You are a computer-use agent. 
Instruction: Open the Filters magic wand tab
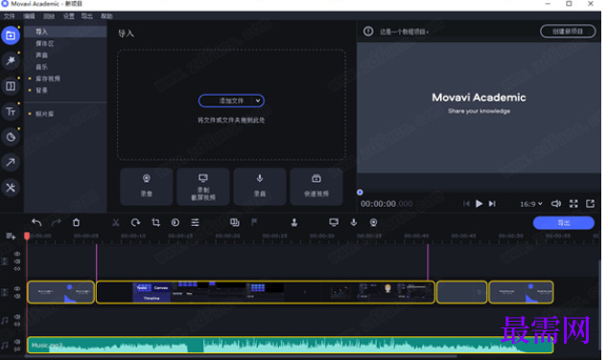coord(11,60)
